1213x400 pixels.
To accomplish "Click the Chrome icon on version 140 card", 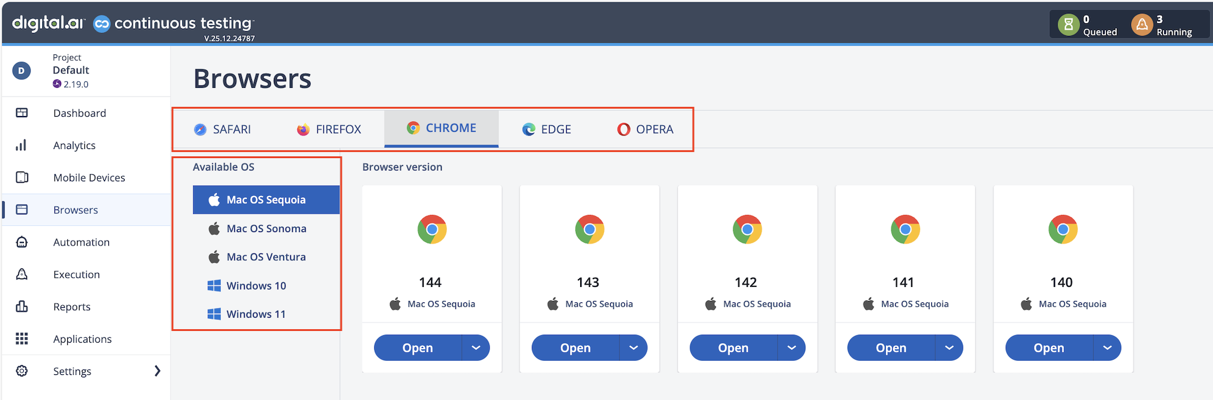I will 1063,230.
